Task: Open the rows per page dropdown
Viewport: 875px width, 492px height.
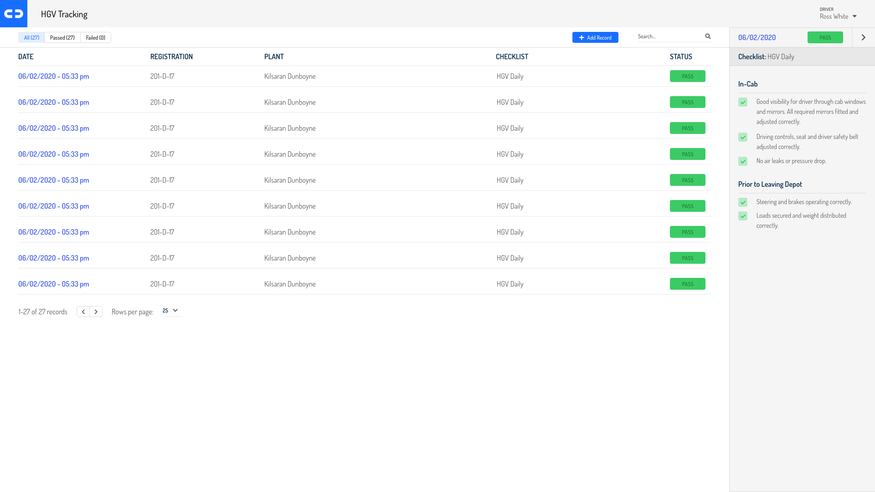Action: click(x=171, y=311)
